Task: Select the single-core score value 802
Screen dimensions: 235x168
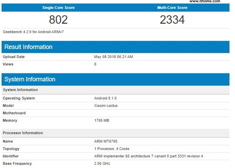Action: click(58, 19)
